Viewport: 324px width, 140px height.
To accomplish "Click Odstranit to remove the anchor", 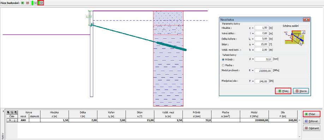I will 311,128.
